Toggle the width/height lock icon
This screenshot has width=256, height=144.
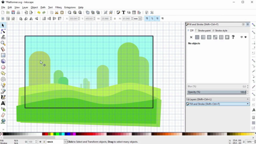tap(115, 19)
